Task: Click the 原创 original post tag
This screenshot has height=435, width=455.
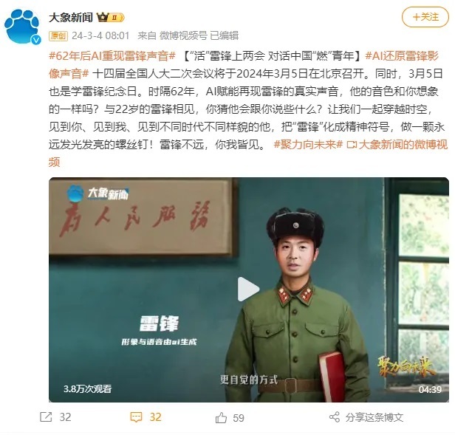Action: (58, 36)
